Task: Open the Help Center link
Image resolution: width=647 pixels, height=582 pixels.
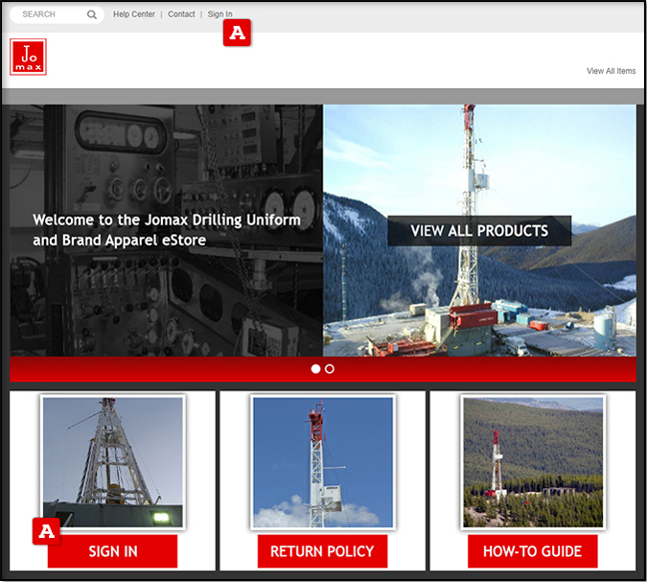Action: pos(134,14)
